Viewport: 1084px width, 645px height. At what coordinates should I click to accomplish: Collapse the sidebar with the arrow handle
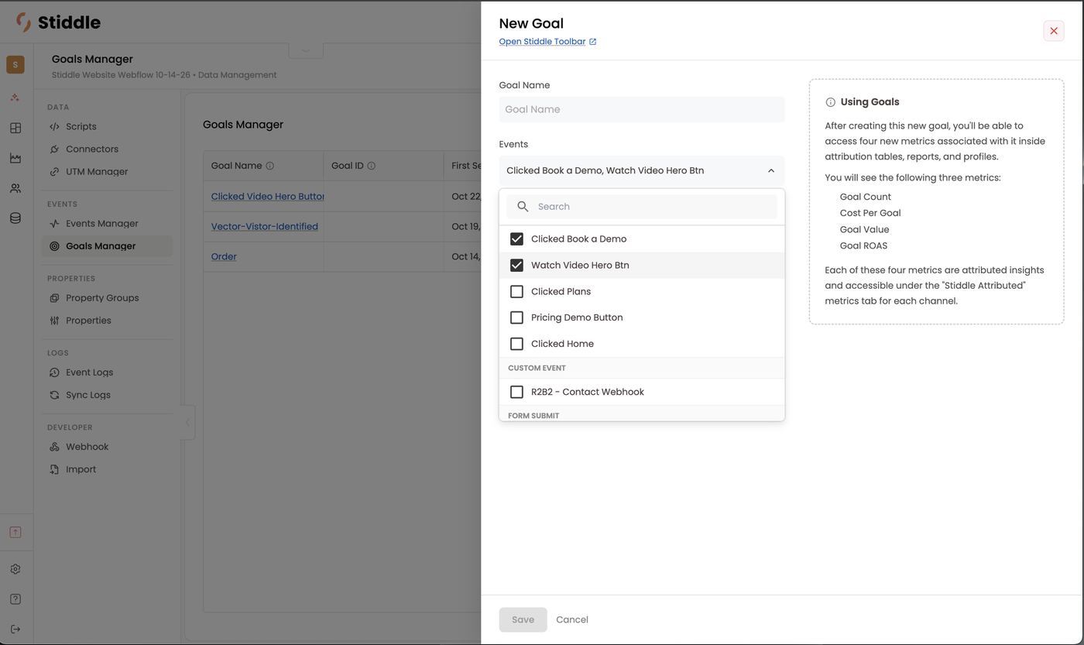pos(187,423)
